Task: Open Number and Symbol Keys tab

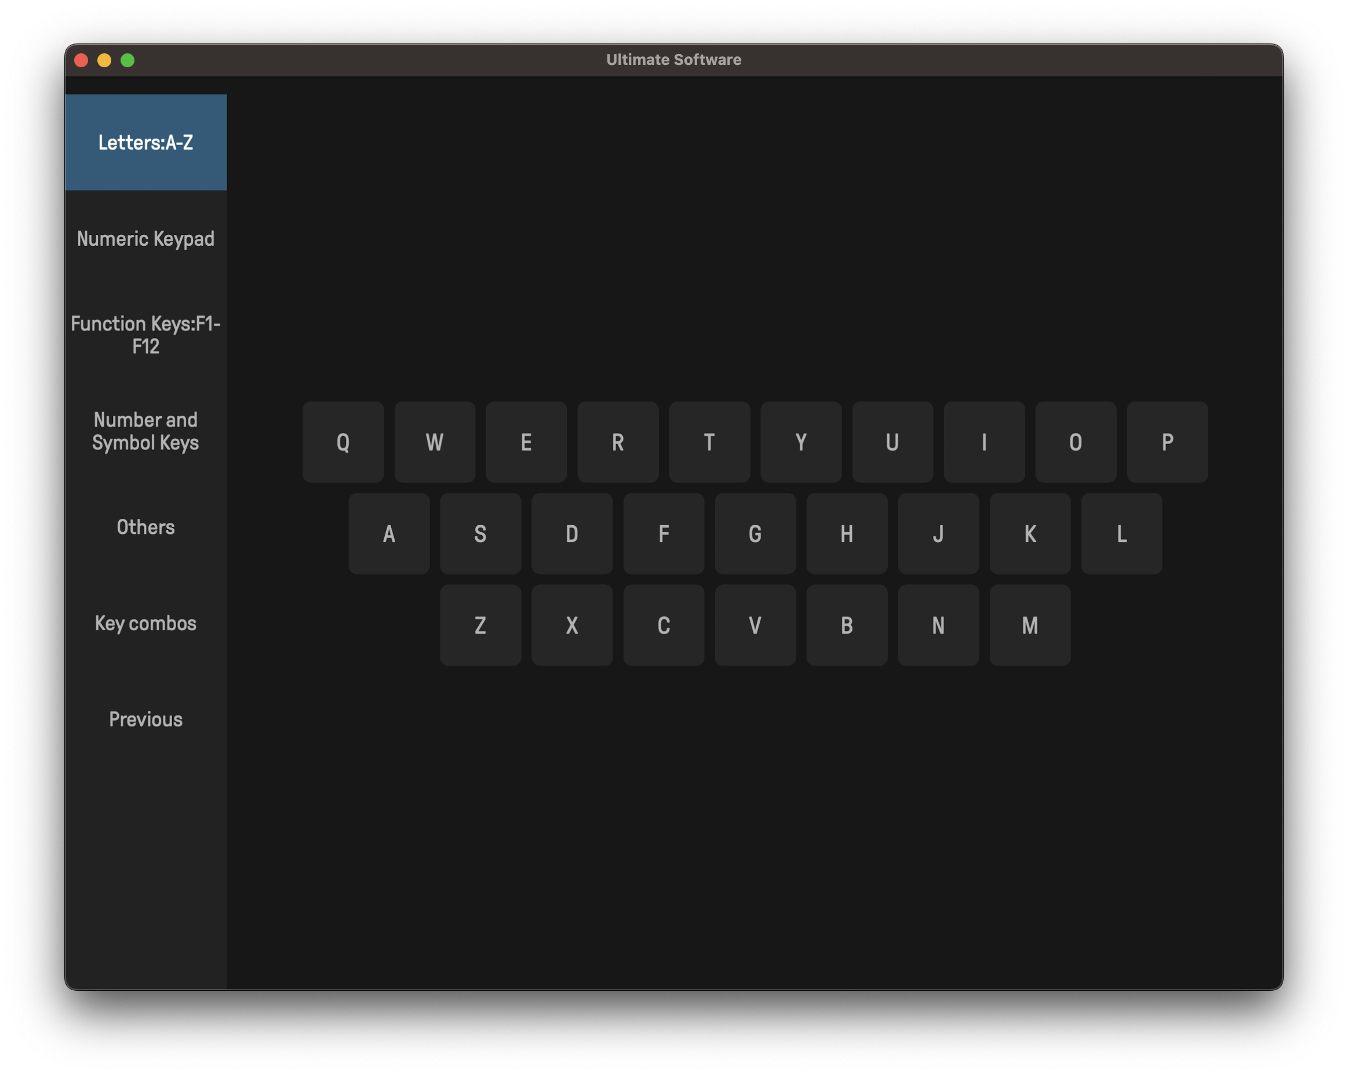Action: click(145, 431)
